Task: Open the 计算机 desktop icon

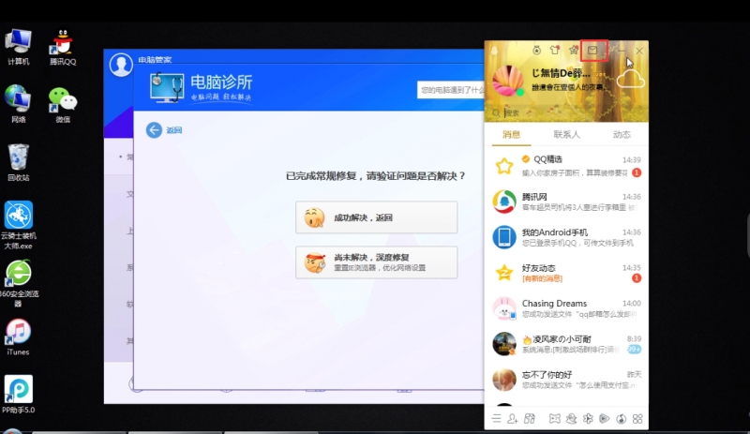Action: 18,47
